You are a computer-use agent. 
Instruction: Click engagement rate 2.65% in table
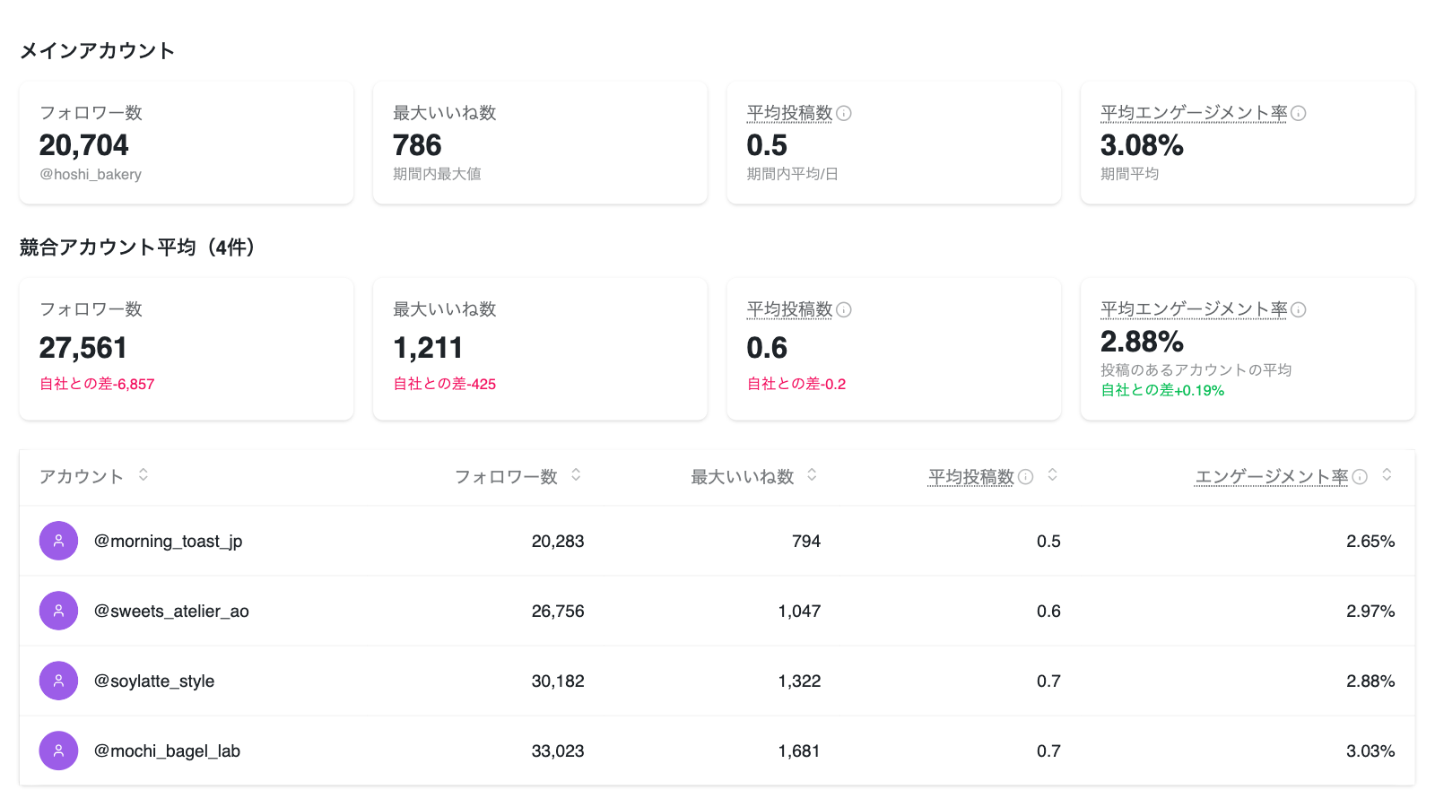(1370, 542)
